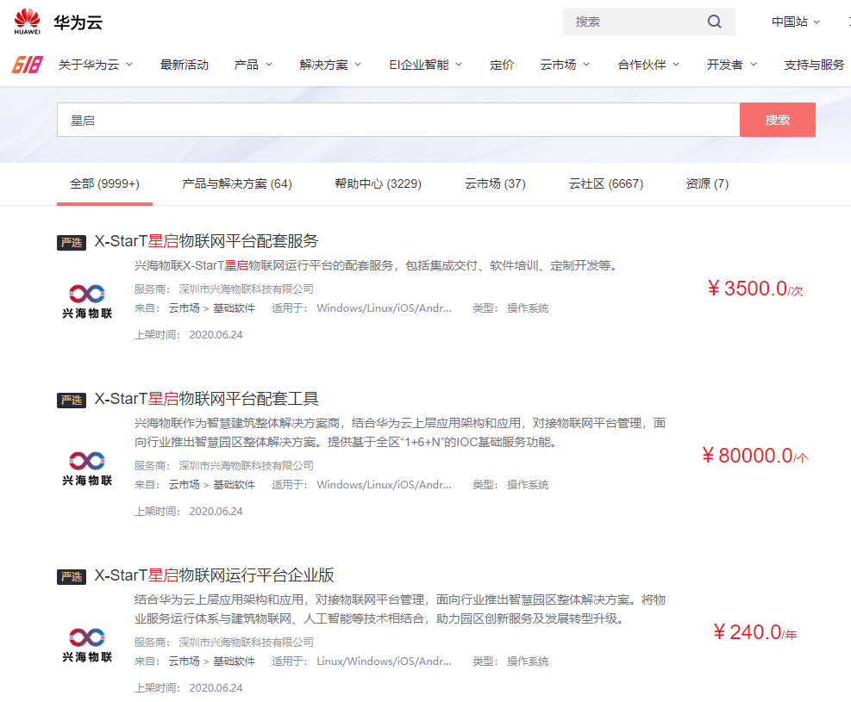
Task: Click 兴海物联 logo of 配套服务 result
Action: [x=87, y=301]
